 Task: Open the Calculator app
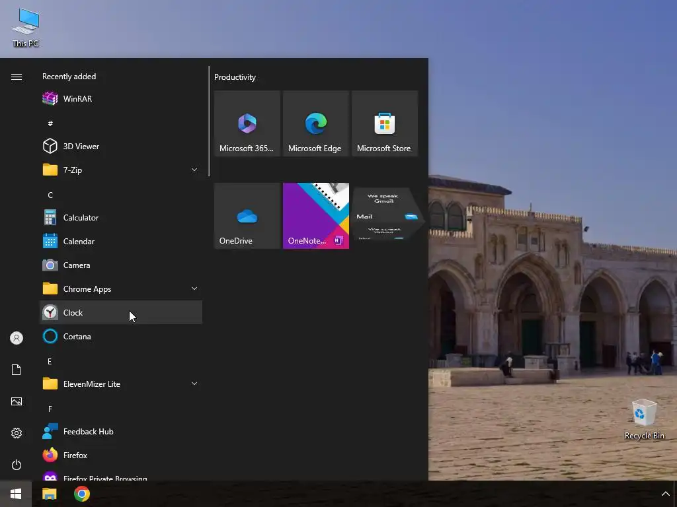click(120, 218)
